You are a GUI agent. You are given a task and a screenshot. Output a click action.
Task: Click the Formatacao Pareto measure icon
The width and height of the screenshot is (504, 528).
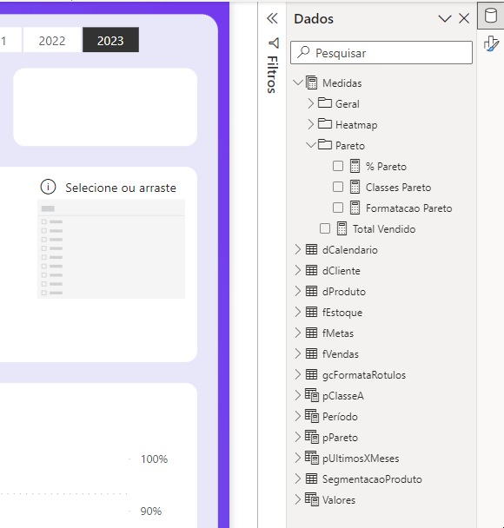(355, 208)
